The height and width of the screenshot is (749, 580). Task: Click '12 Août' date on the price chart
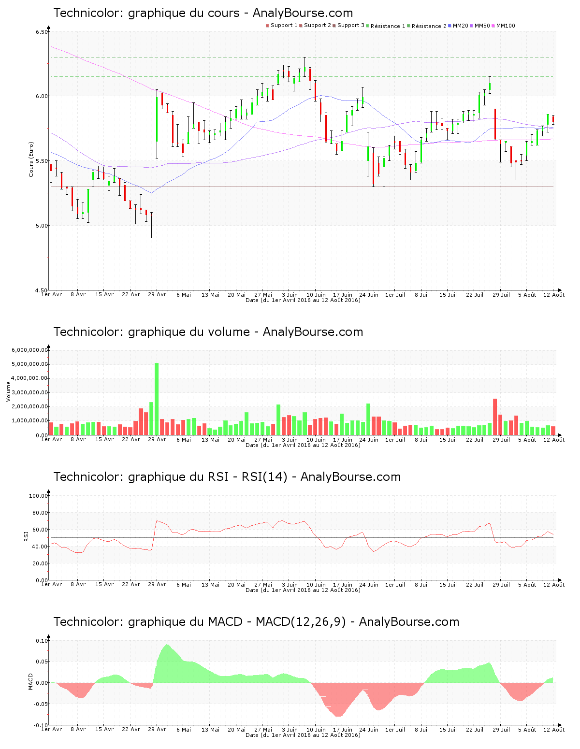(x=554, y=294)
